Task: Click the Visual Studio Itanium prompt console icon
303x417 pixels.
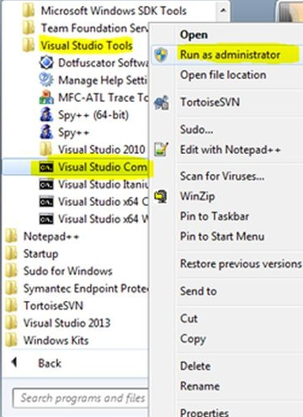Action: click(x=46, y=184)
